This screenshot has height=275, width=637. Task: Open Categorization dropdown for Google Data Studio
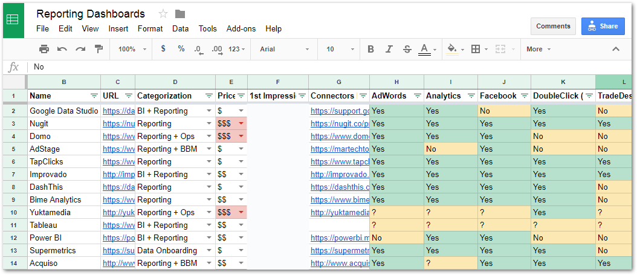[x=209, y=111]
